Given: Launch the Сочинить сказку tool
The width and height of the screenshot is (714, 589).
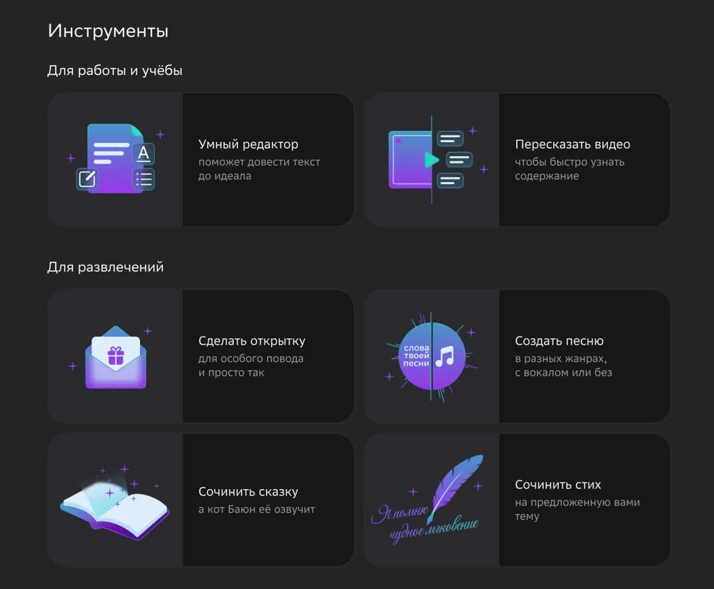Looking at the screenshot, I should coord(248,492).
